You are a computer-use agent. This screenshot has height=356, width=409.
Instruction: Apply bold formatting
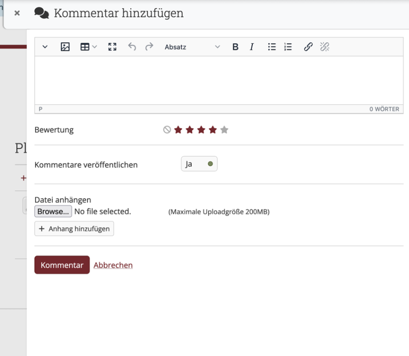click(x=235, y=47)
